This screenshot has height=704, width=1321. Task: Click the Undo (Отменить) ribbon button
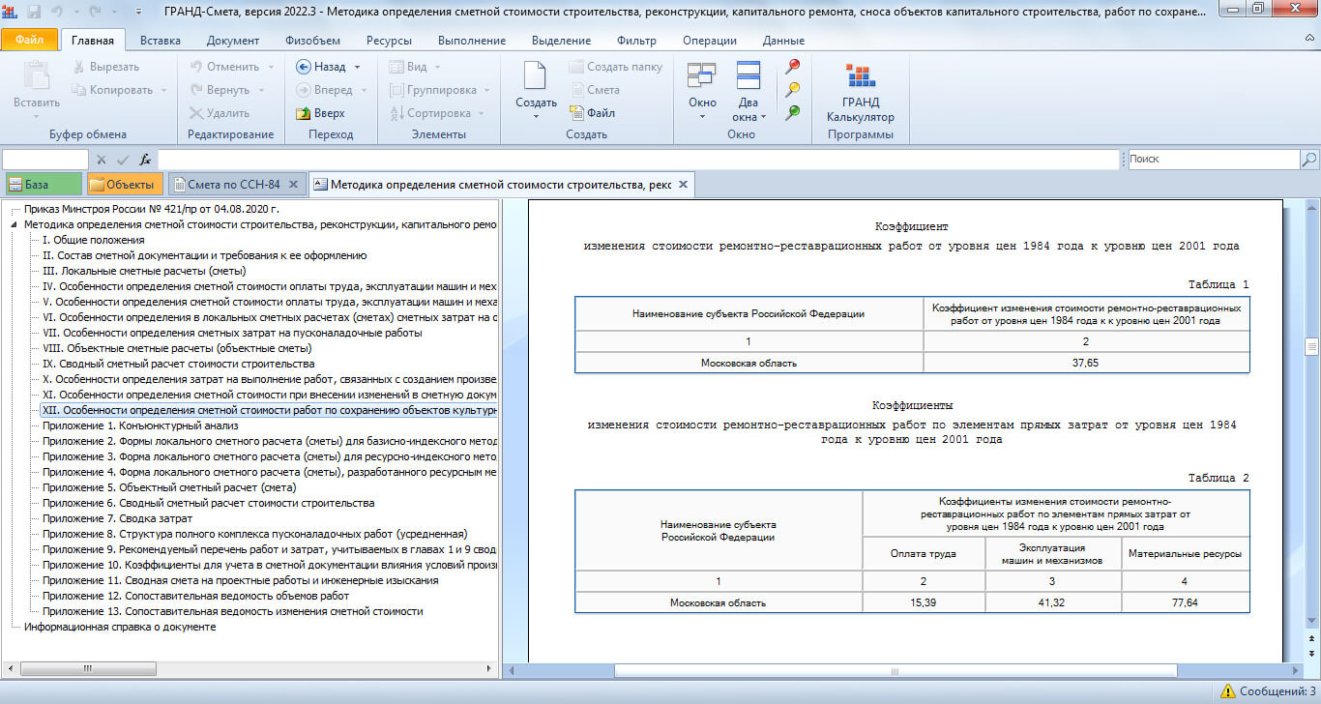tap(224, 67)
